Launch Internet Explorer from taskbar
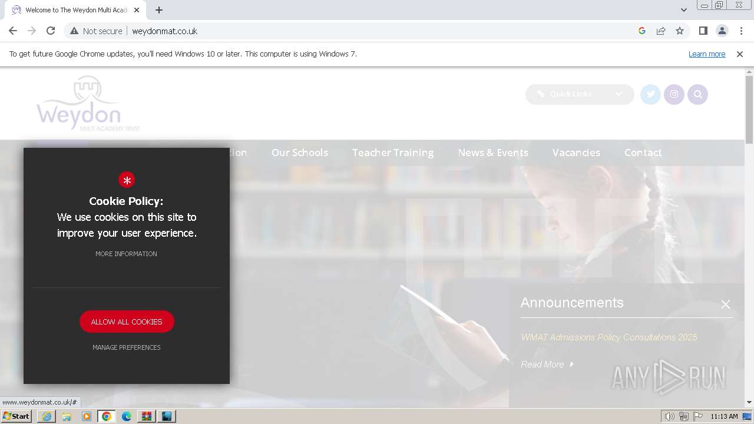The image size is (754, 424). [x=47, y=416]
